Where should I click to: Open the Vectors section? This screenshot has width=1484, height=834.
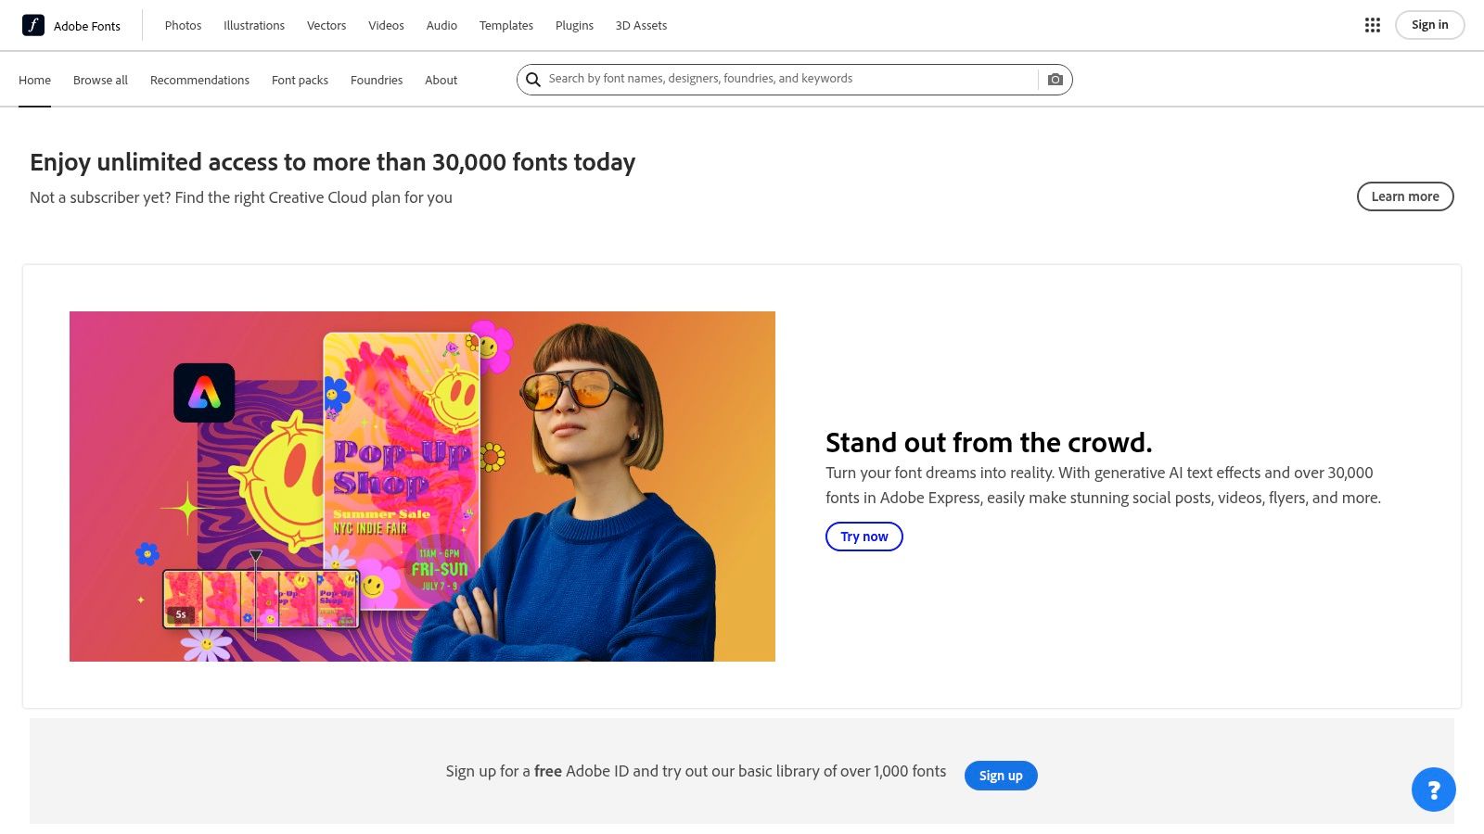click(326, 25)
